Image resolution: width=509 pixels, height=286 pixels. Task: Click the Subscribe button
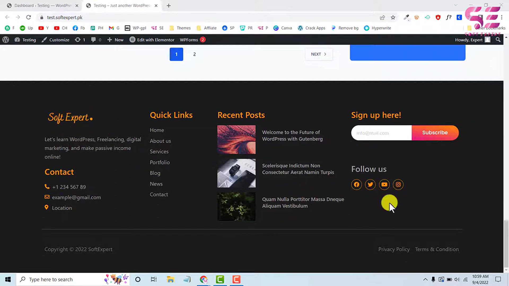pyautogui.click(x=435, y=133)
